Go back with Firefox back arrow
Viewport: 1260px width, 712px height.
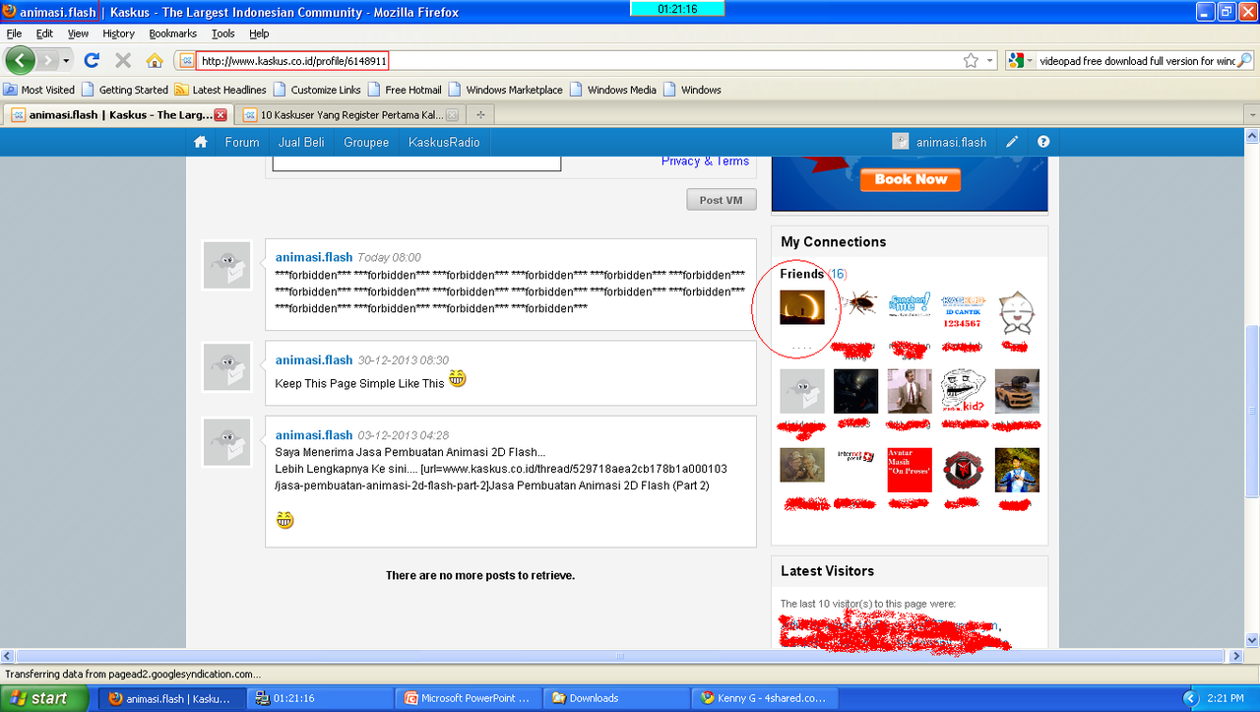click(x=21, y=60)
